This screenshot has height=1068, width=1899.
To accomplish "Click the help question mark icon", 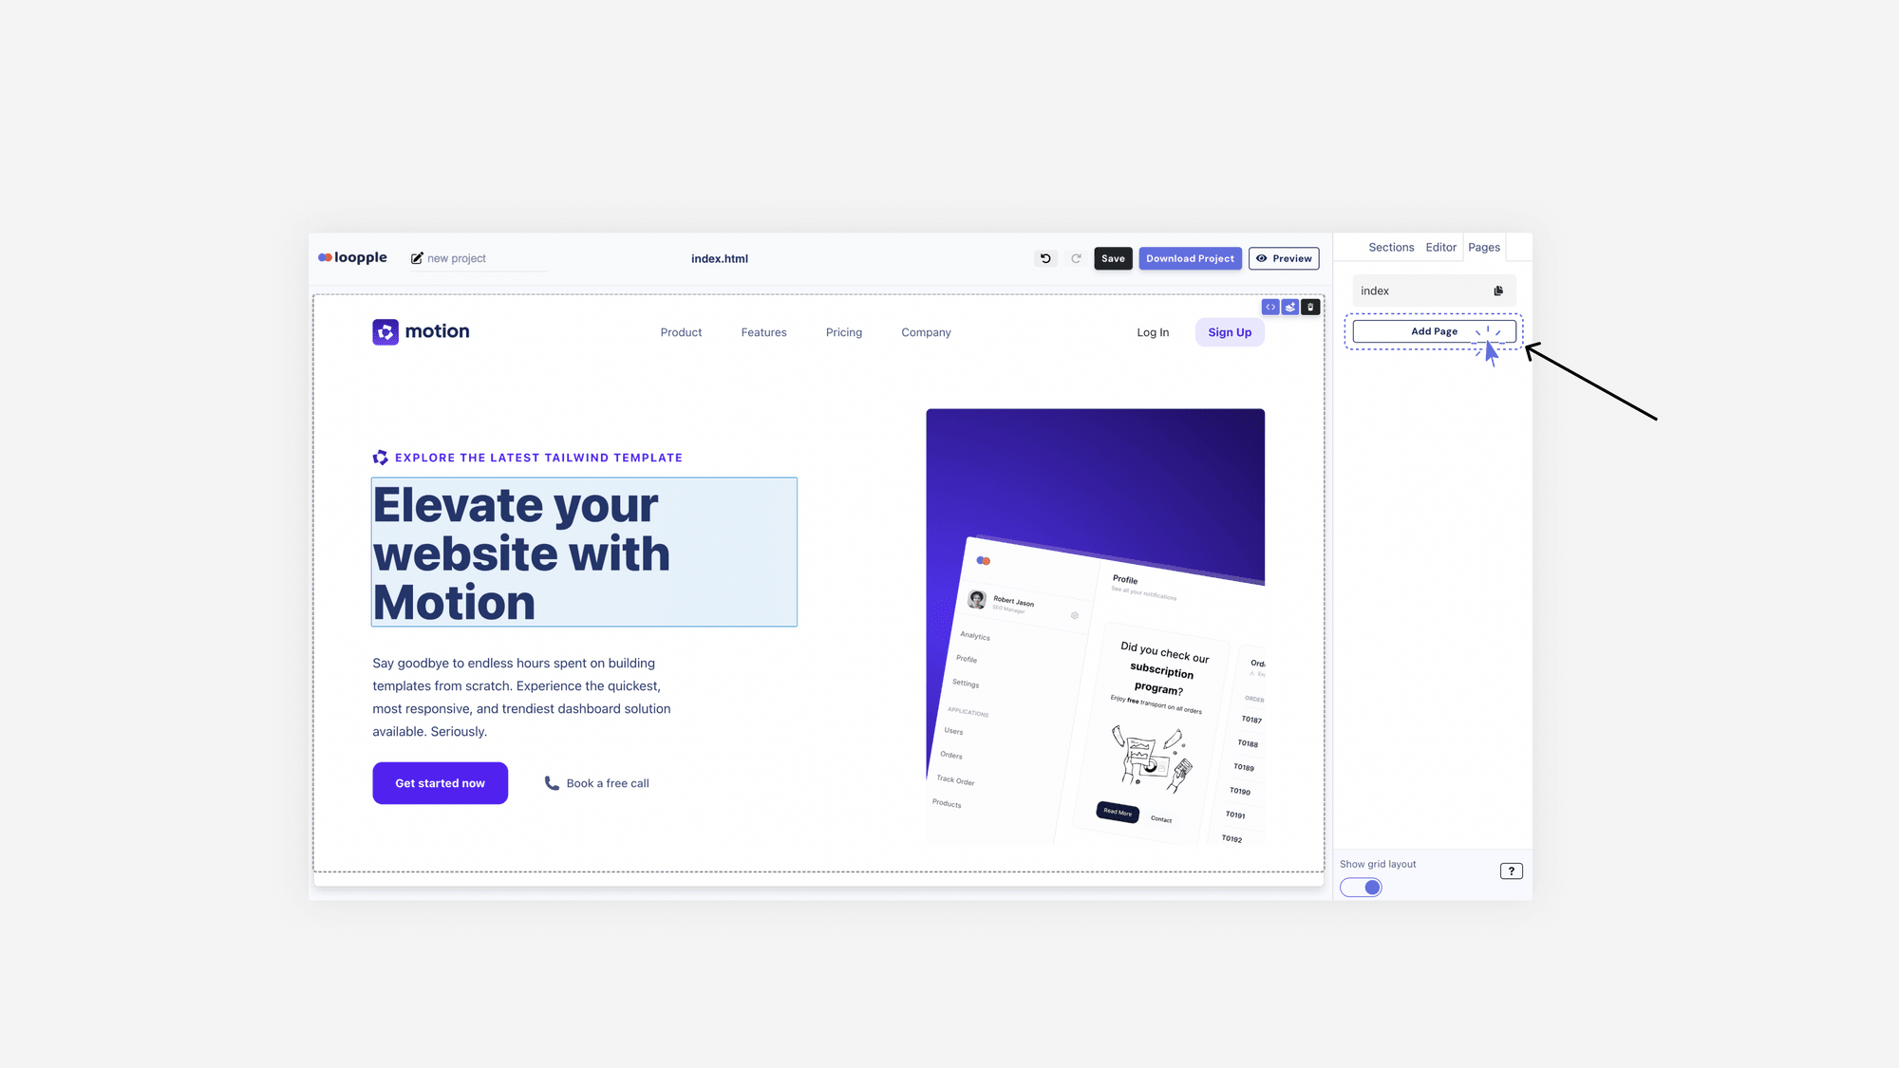I will (x=1512, y=870).
